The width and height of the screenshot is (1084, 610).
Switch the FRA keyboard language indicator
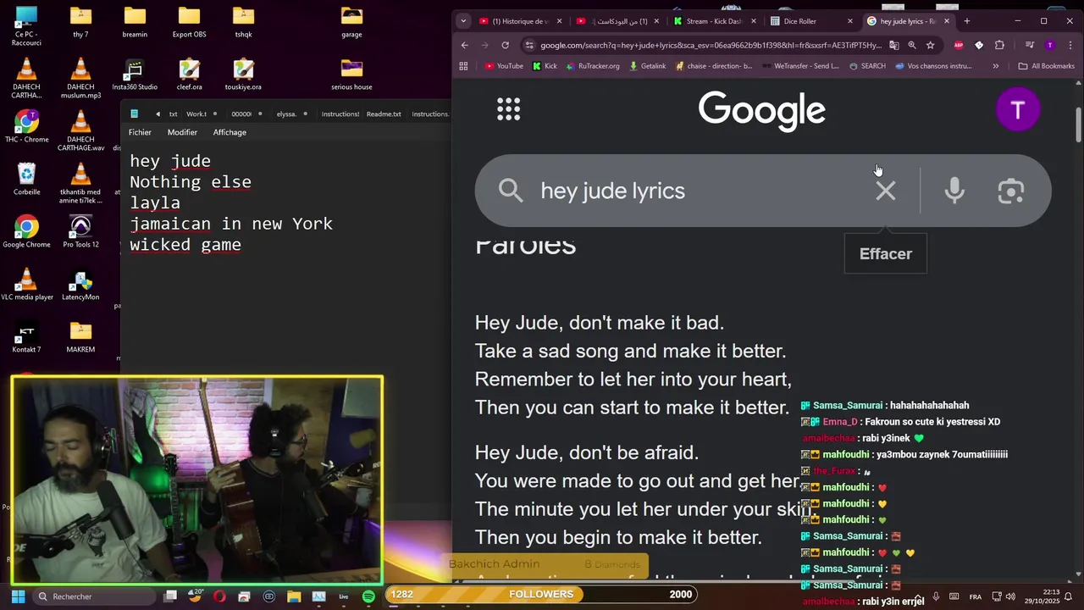[x=976, y=596]
